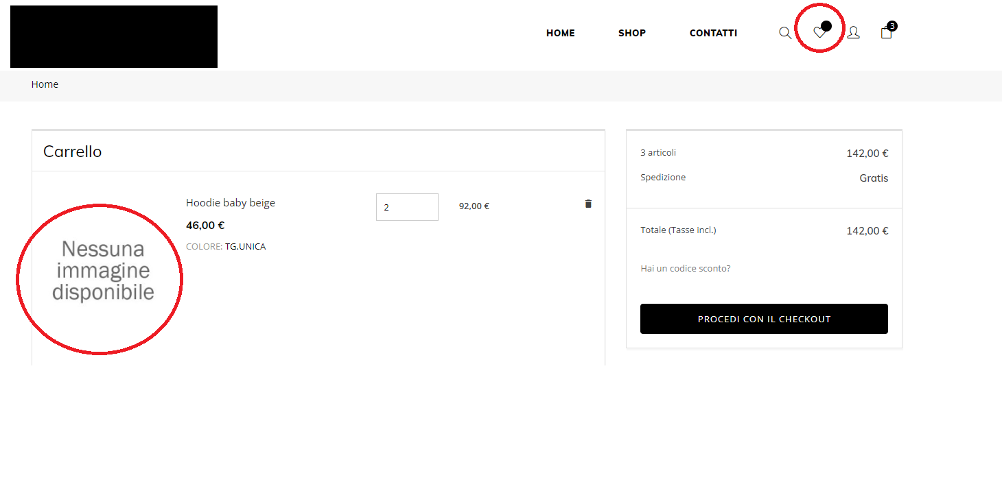1002x493 pixels.
Task: Click the 92,00 € line total
Action: (474, 206)
